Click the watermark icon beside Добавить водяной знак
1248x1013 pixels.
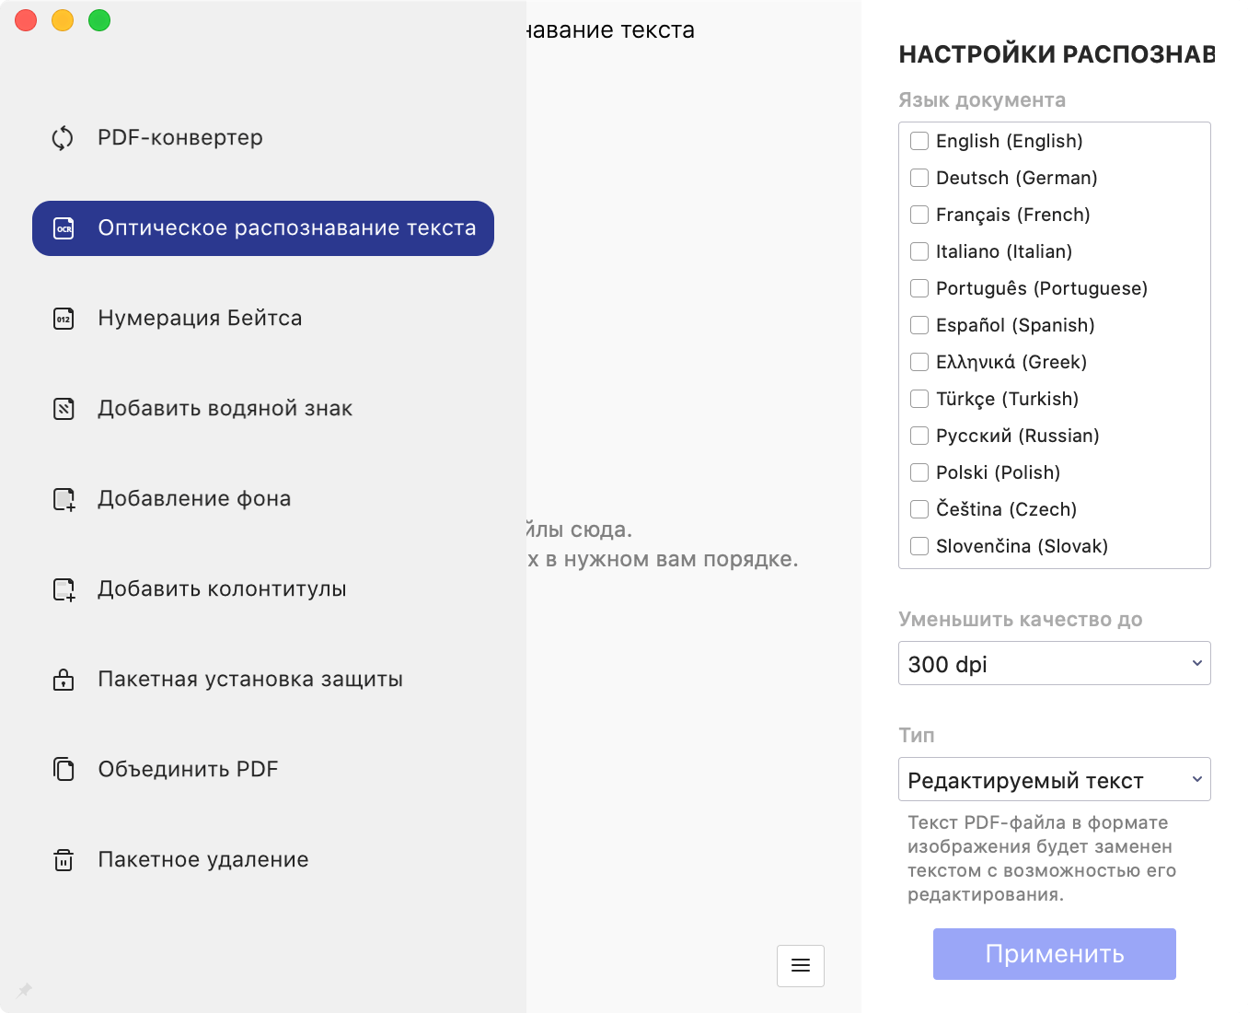click(64, 409)
